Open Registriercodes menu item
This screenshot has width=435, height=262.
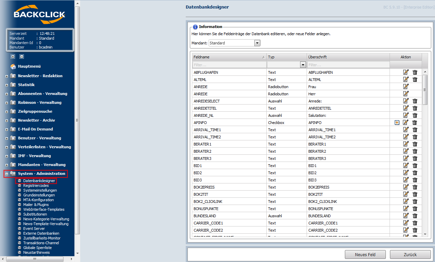click(36, 185)
